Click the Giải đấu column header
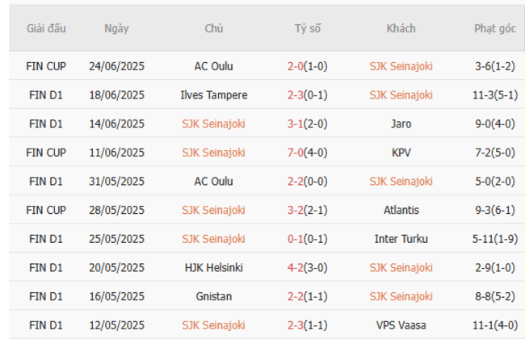This screenshot has width=525, height=339. coord(46,29)
